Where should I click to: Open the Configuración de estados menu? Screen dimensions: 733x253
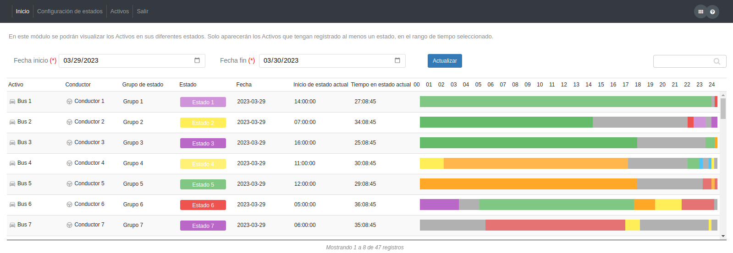pyautogui.click(x=70, y=11)
